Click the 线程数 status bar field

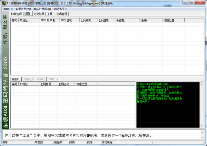tap(61, 142)
